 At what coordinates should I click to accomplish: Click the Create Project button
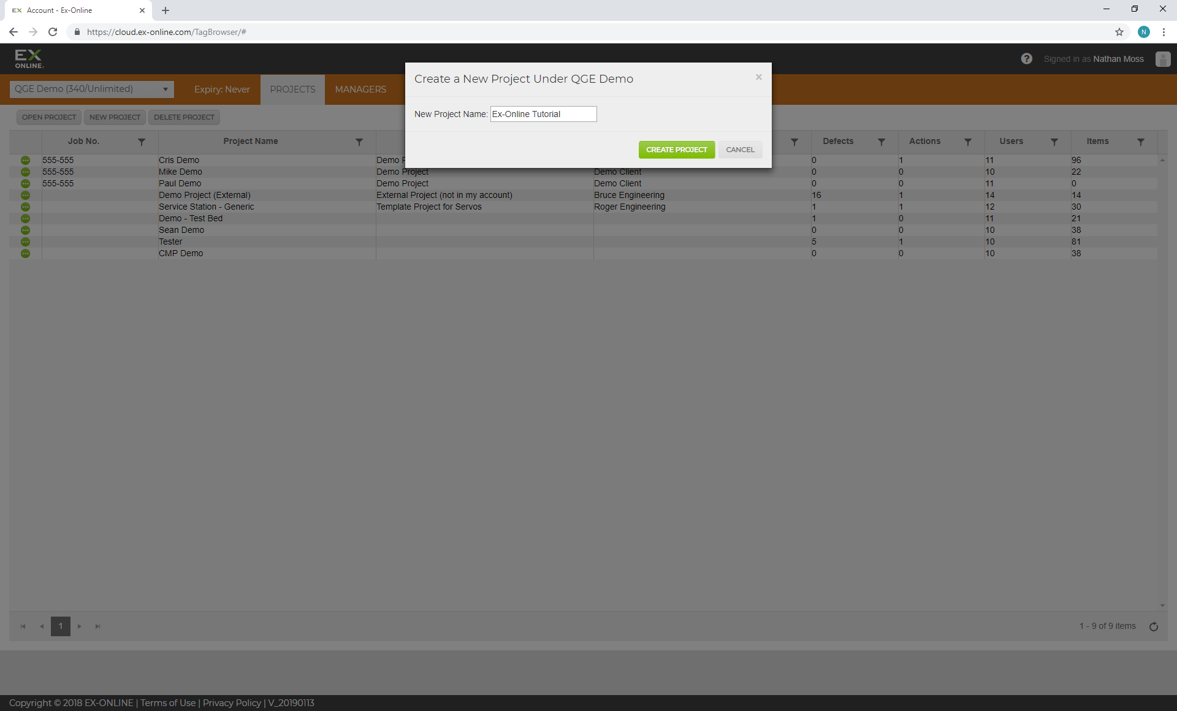coord(676,150)
